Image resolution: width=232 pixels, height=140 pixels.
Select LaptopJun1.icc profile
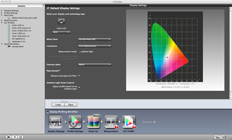[x=18, y=41]
